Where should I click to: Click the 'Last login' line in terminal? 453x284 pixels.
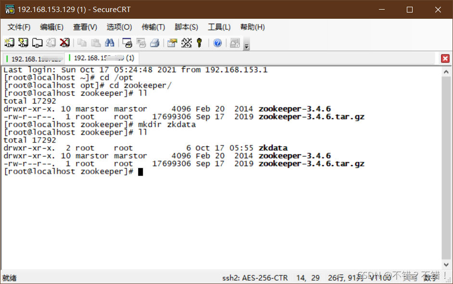(136, 70)
